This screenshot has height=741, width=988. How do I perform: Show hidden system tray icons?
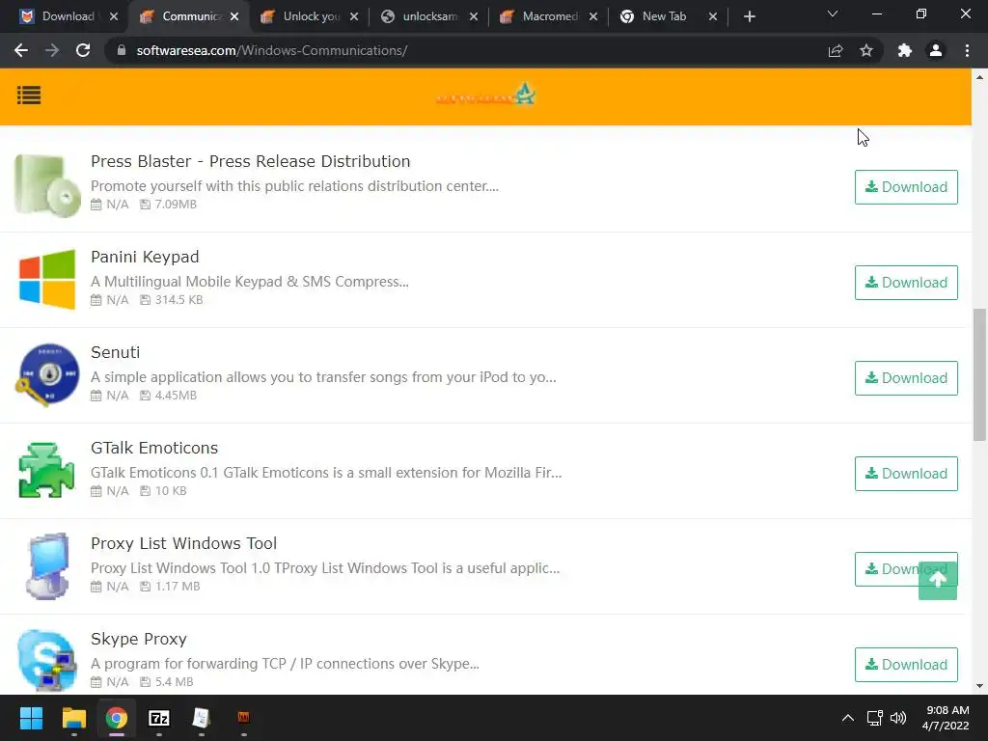point(848,718)
